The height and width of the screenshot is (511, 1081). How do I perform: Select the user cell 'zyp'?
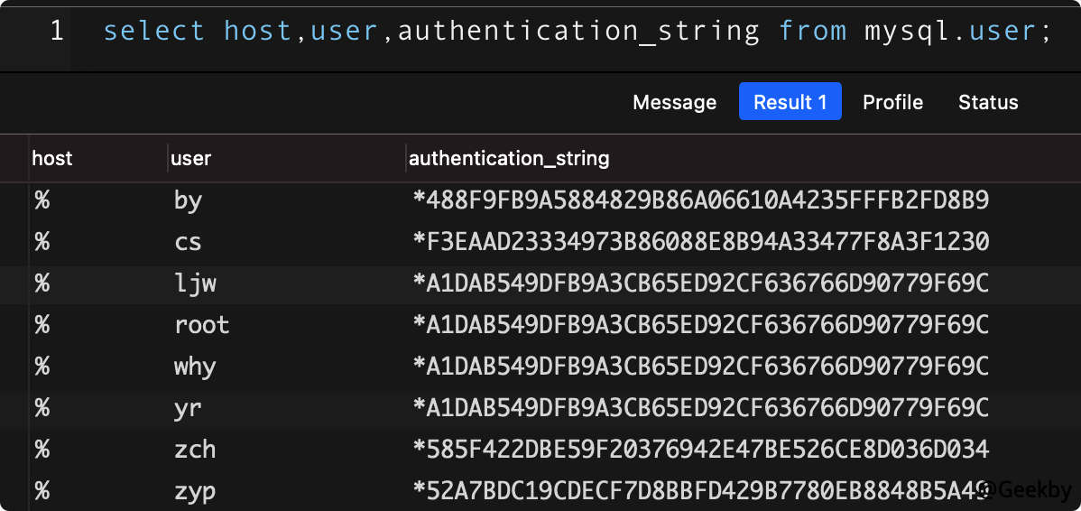coord(195,492)
